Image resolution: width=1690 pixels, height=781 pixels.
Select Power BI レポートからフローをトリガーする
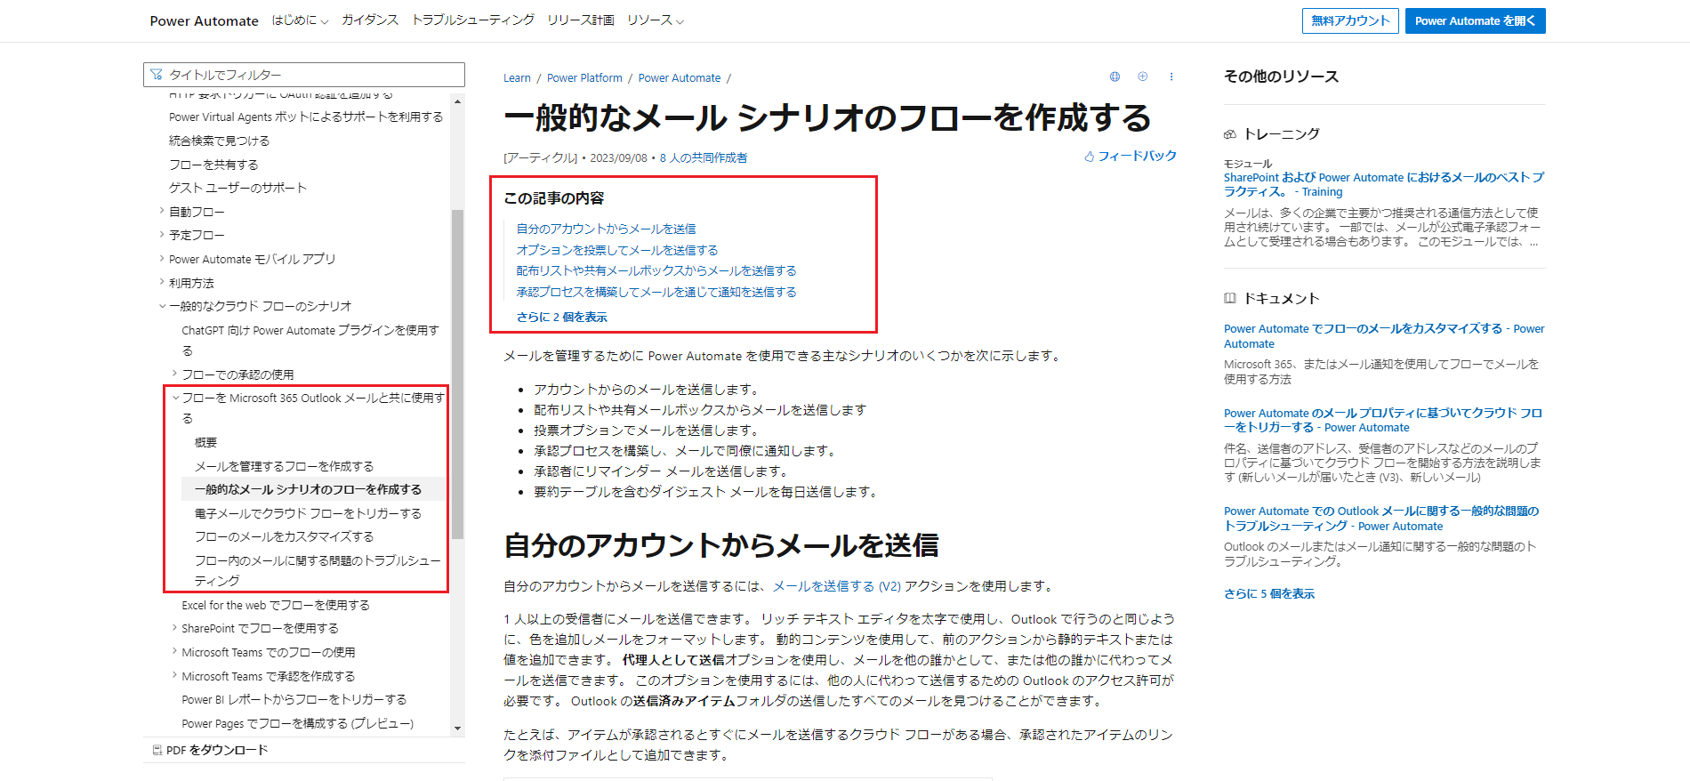[x=294, y=699]
